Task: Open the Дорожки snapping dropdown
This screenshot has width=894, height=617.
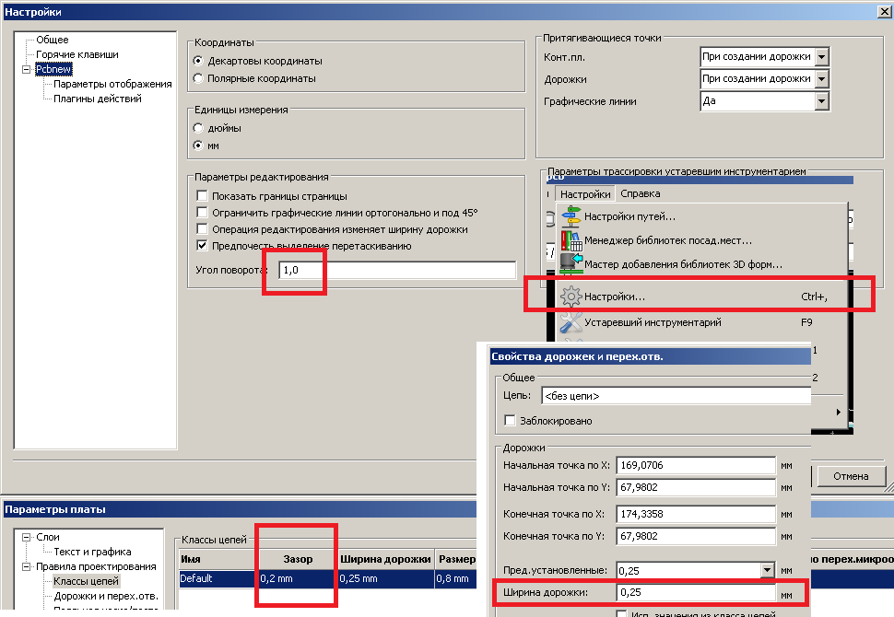Action: 821,78
